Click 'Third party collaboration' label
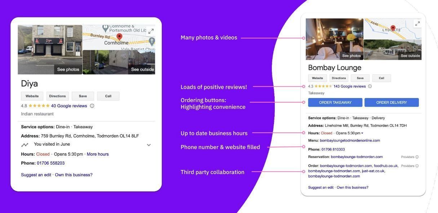The width and height of the screenshot is (438, 213). click(212, 172)
